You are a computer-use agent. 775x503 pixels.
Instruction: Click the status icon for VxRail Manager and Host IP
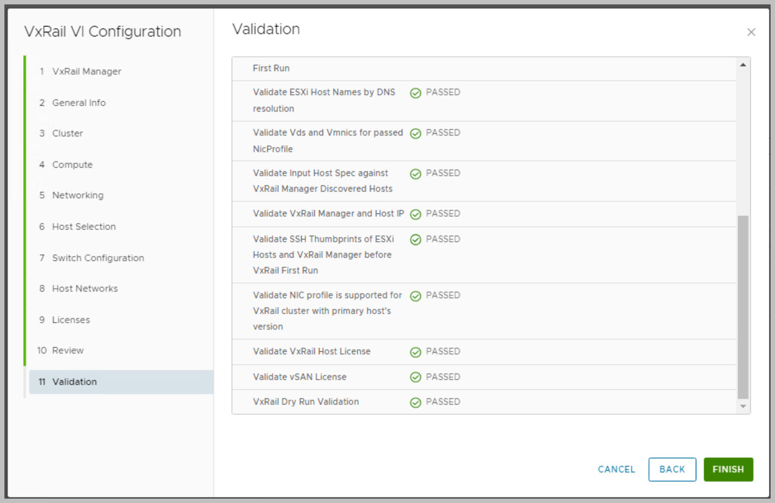pos(416,214)
